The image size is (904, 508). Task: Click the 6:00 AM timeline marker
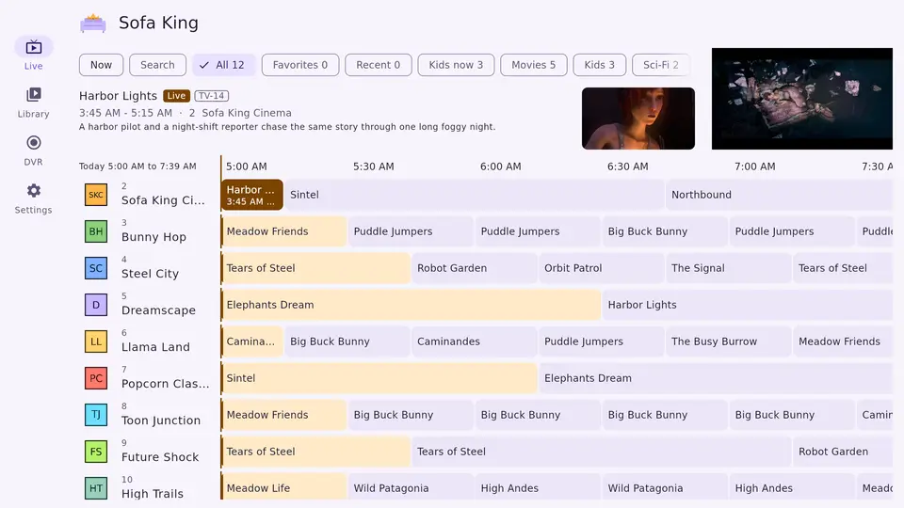click(500, 167)
